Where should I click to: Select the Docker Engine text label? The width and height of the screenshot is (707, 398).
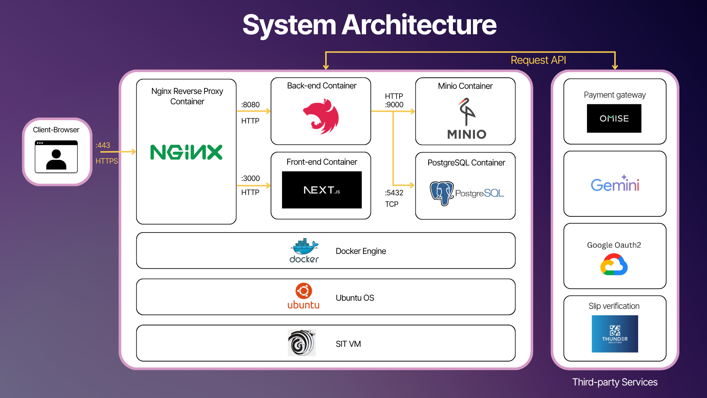coord(360,251)
